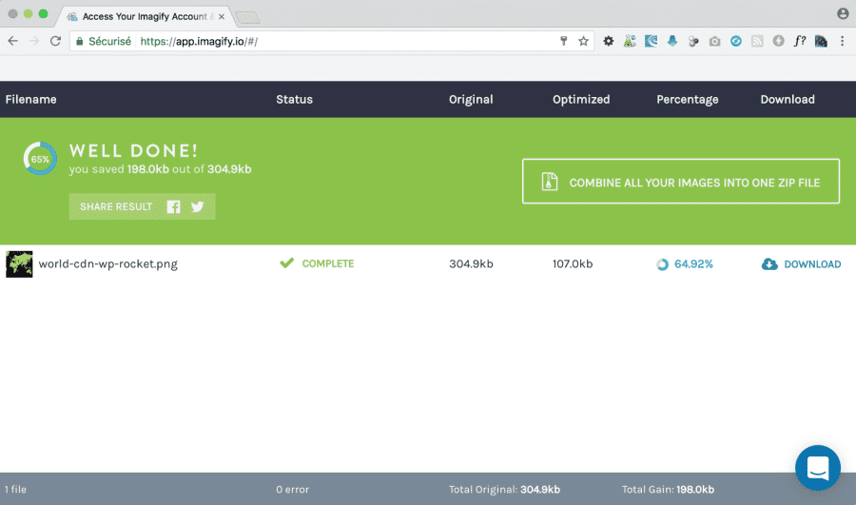856x505 pixels.
Task: Reload the page
Action: pos(55,42)
